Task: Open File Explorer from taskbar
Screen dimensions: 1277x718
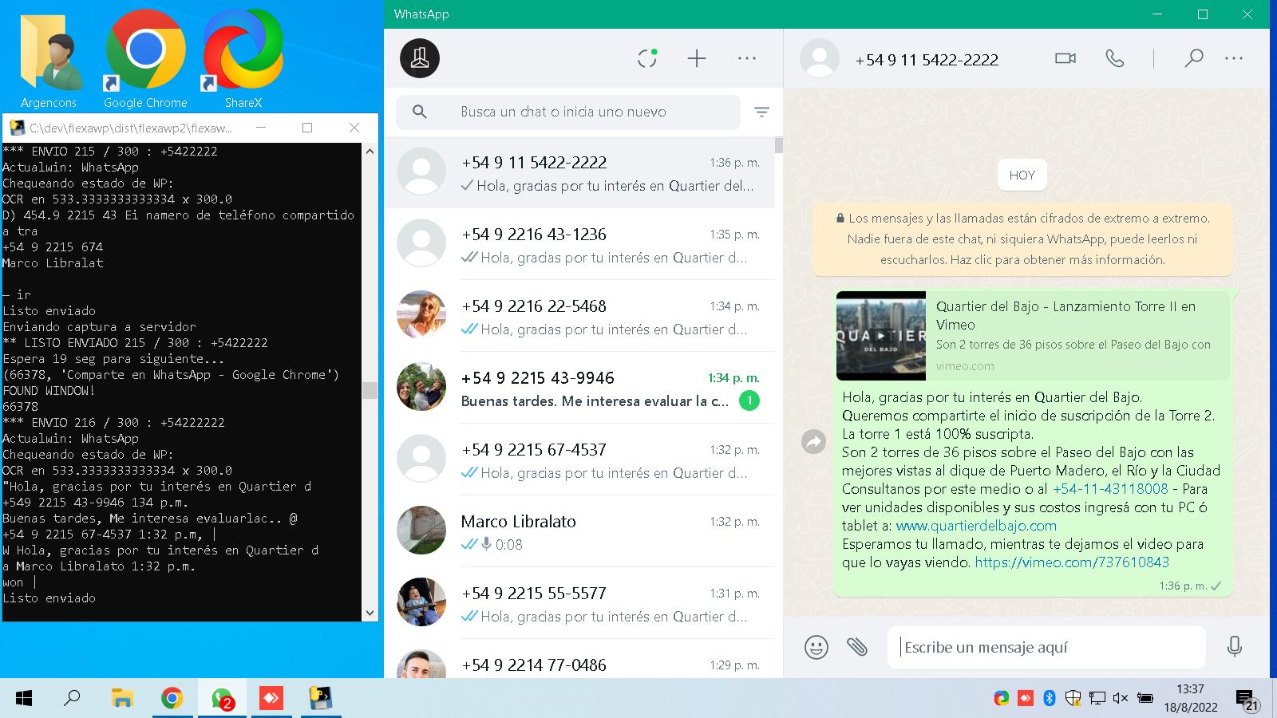Action: [x=121, y=699]
